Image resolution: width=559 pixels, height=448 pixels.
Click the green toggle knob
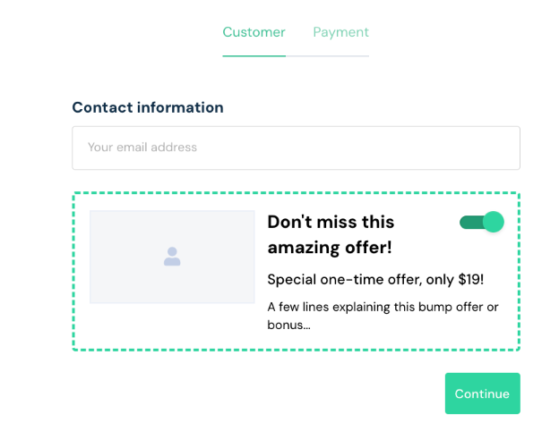click(x=494, y=223)
